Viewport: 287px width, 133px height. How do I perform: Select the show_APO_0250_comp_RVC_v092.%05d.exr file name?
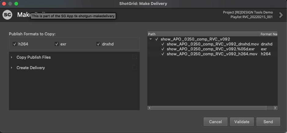click(x=211, y=49)
